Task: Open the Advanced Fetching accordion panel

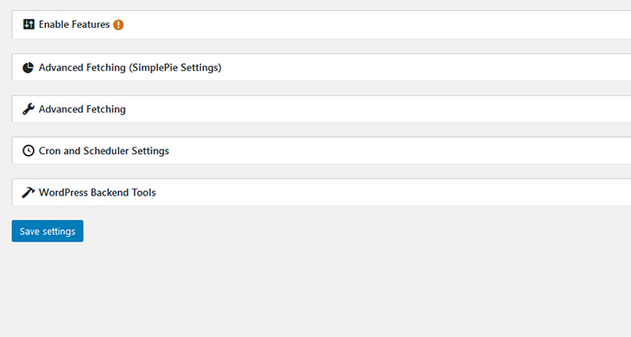Action: pyautogui.click(x=322, y=109)
